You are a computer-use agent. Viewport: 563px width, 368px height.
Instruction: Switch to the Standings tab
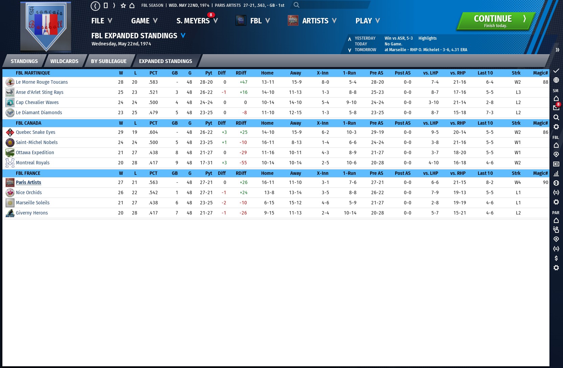(24, 61)
